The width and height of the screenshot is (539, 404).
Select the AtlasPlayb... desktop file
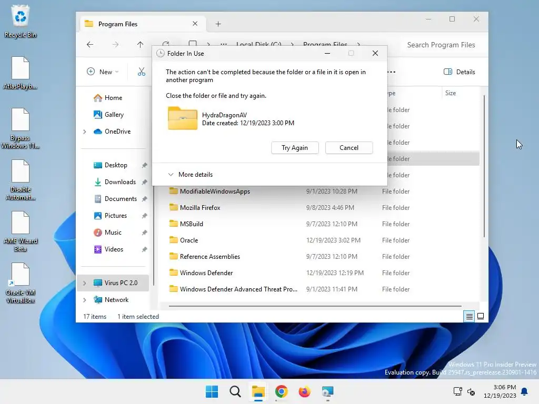point(21,73)
